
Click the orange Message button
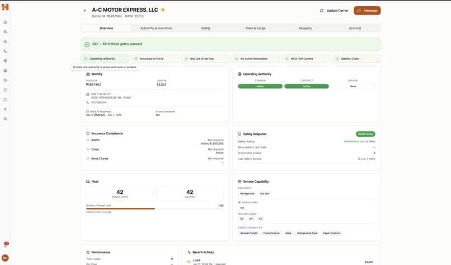pyautogui.click(x=367, y=11)
